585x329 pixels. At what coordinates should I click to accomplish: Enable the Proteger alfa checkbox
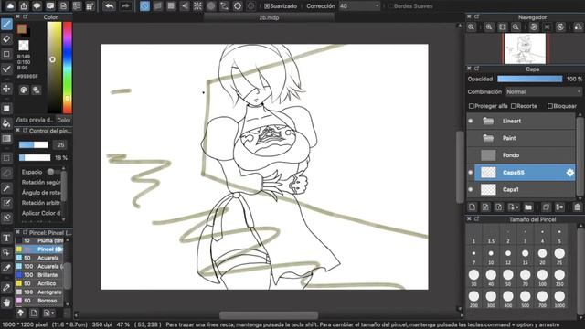click(472, 106)
